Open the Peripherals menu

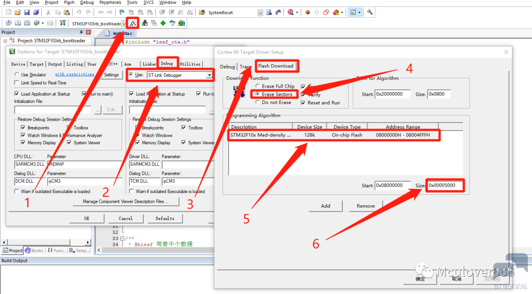110,2
